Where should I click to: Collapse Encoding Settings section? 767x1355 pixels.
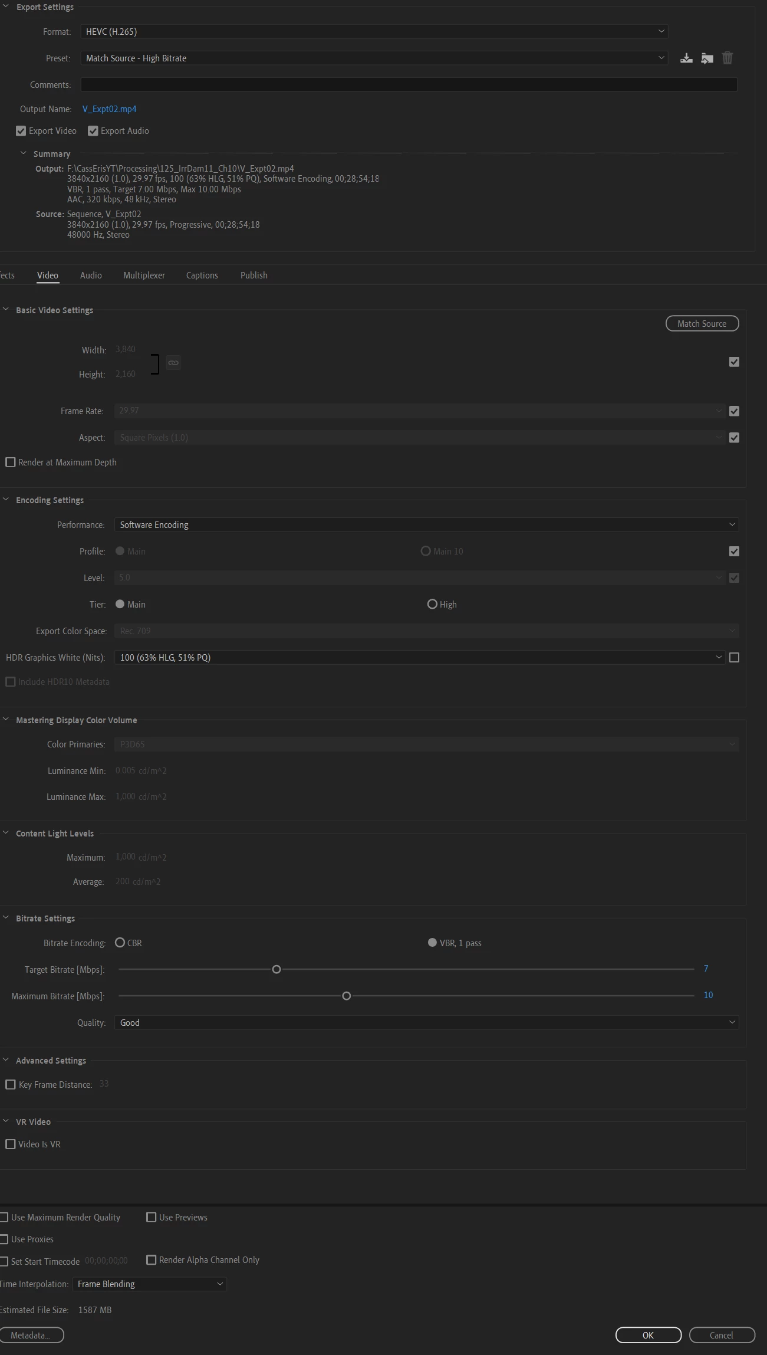(x=6, y=500)
